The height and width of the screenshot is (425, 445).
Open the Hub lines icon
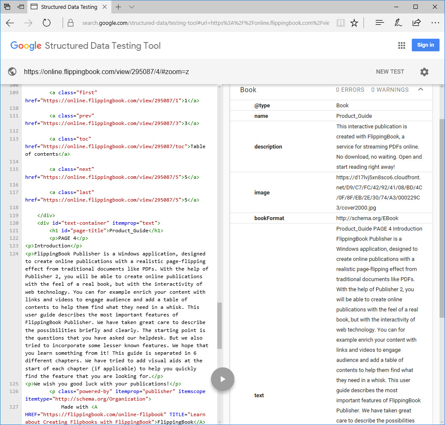(379, 23)
